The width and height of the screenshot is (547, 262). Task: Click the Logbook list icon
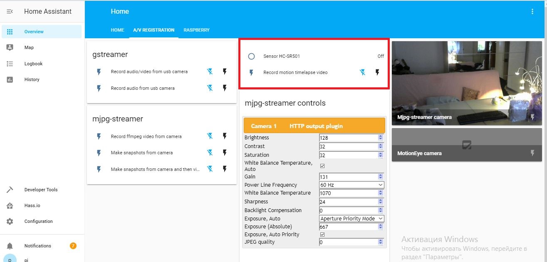pos(10,64)
